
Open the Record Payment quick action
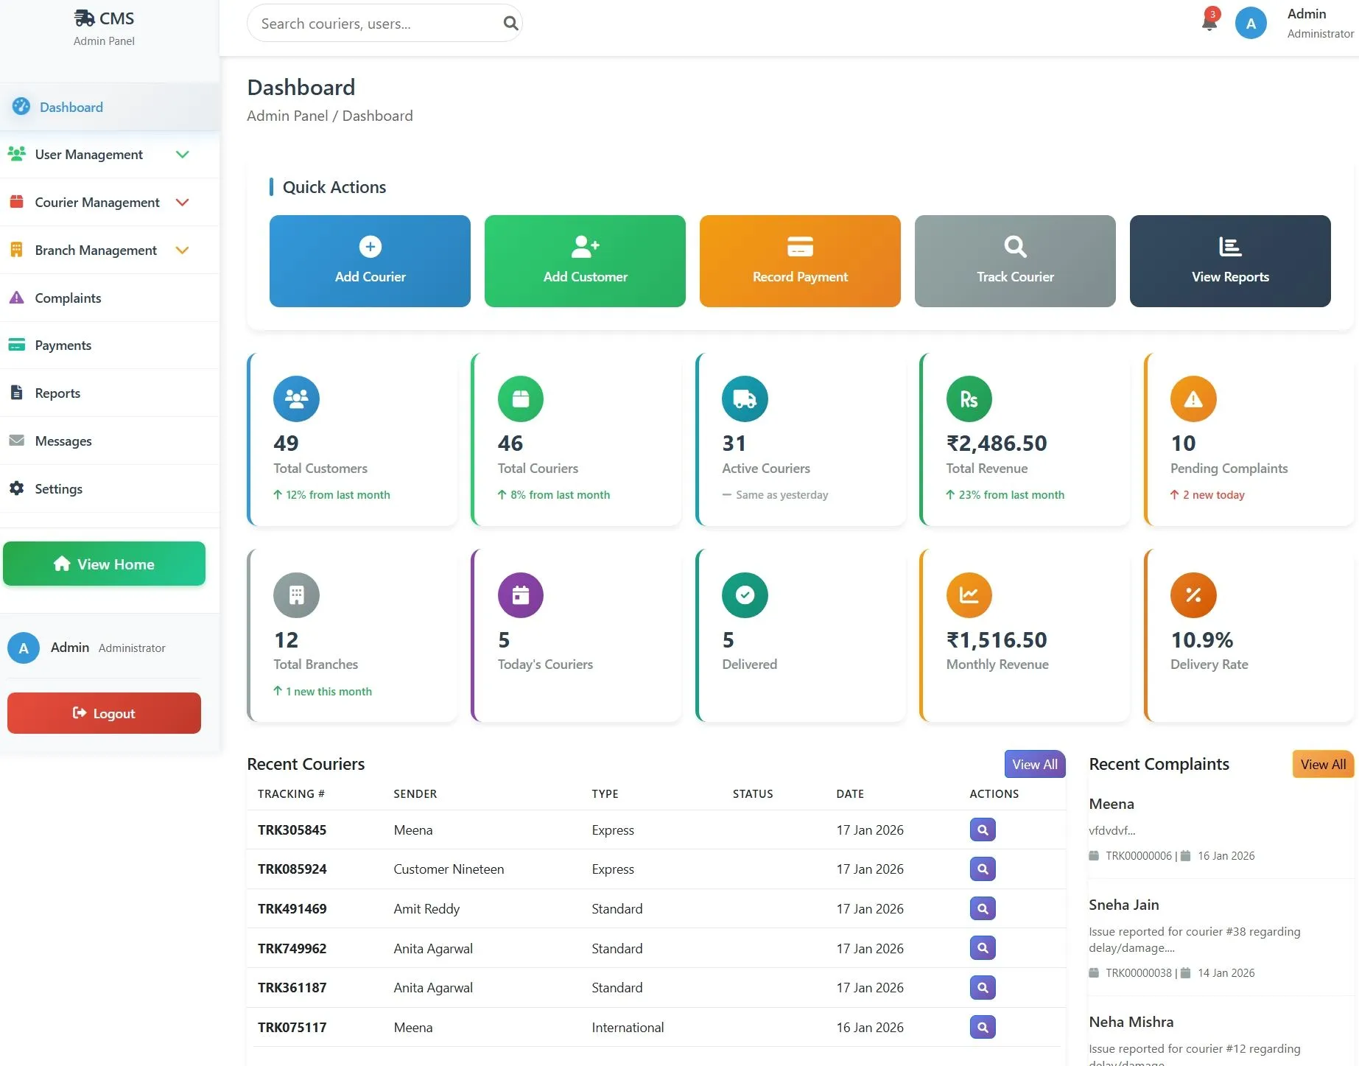coord(800,261)
